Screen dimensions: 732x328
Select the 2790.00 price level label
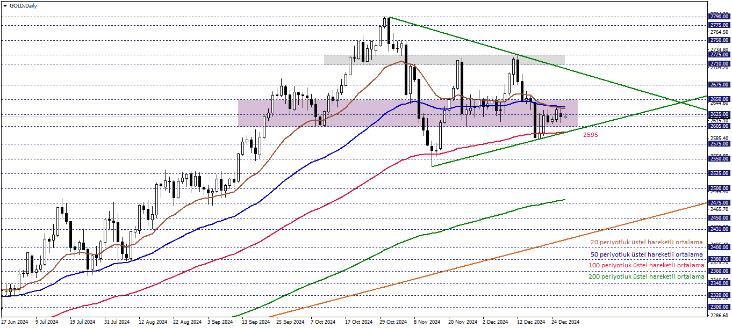[719, 17]
